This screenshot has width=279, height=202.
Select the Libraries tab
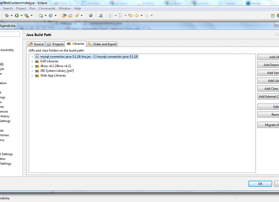pyautogui.click(x=76, y=44)
